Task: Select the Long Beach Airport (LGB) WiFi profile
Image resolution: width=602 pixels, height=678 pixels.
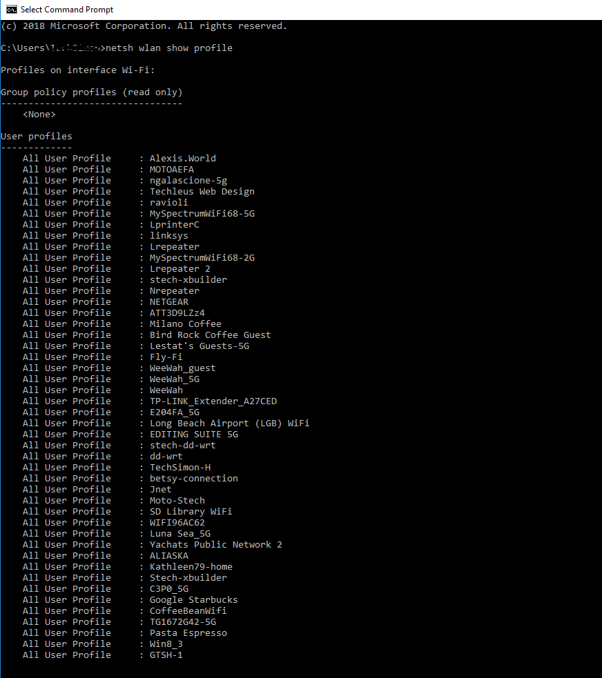Action: (x=230, y=423)
